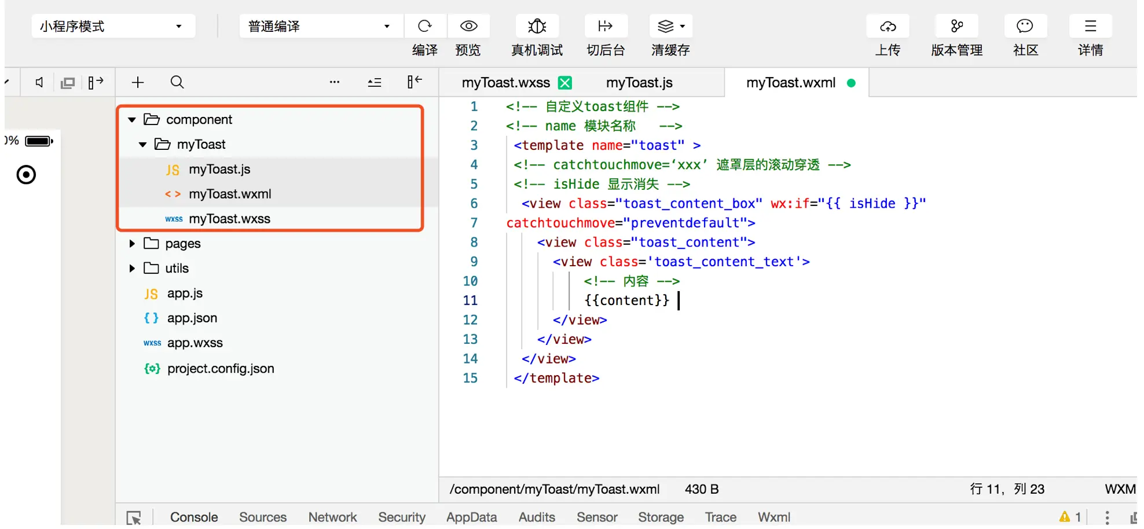Click the compile (编译) refresh icon
Screen dimensions: 1144x529
425,26
